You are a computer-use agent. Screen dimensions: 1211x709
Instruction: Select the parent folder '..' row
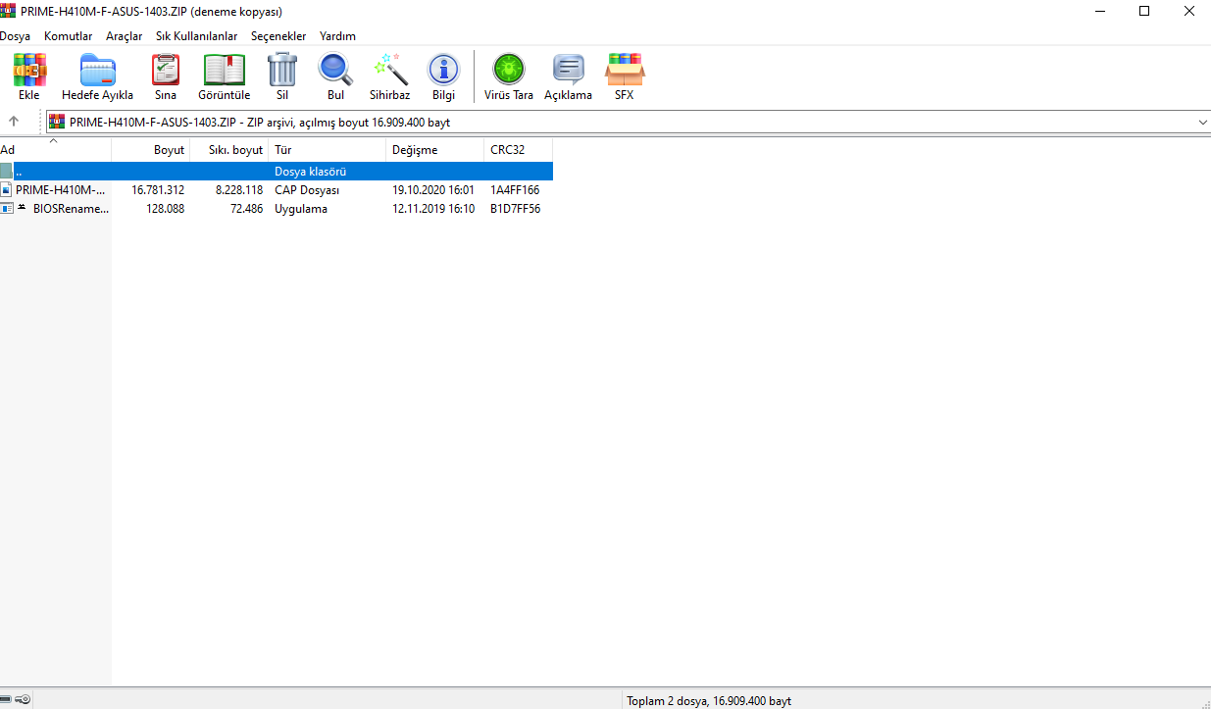tap(277, 171)
